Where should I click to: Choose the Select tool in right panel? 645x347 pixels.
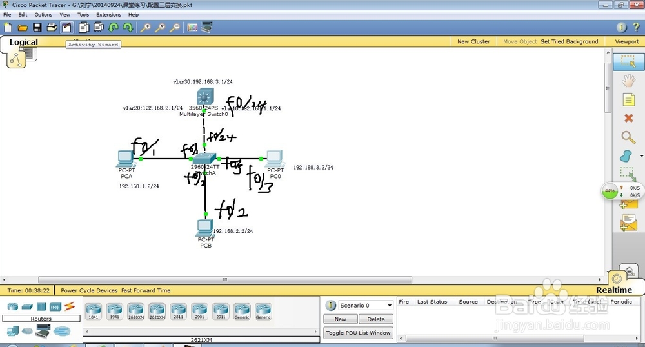628,62
